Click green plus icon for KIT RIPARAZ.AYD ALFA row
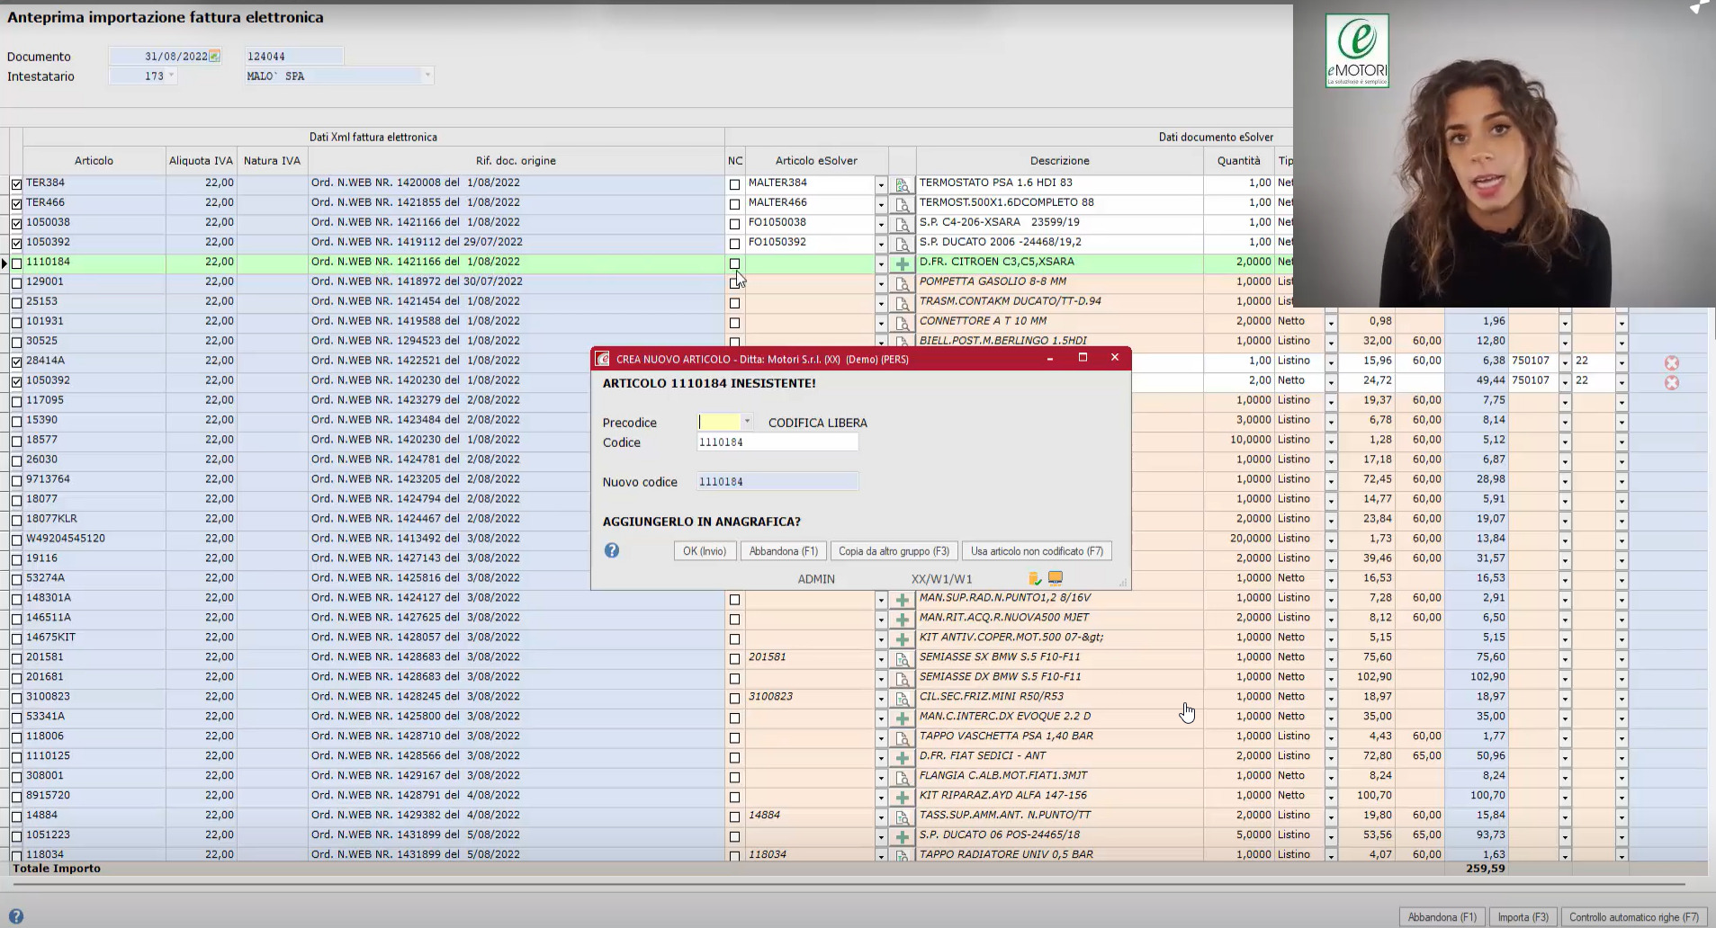Viewport: 1716px width, 928px height. tap(902, 798)
